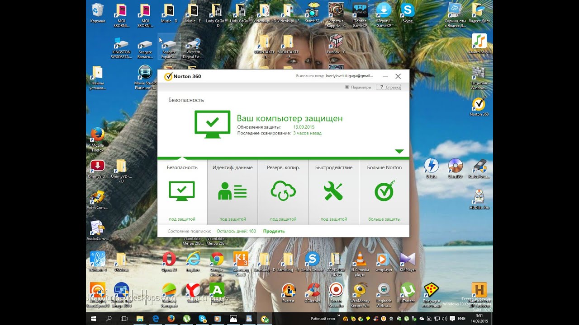Select the Корзина recycle bin icon
This screenshot has width=579, height=325.
tap(98, 14)
